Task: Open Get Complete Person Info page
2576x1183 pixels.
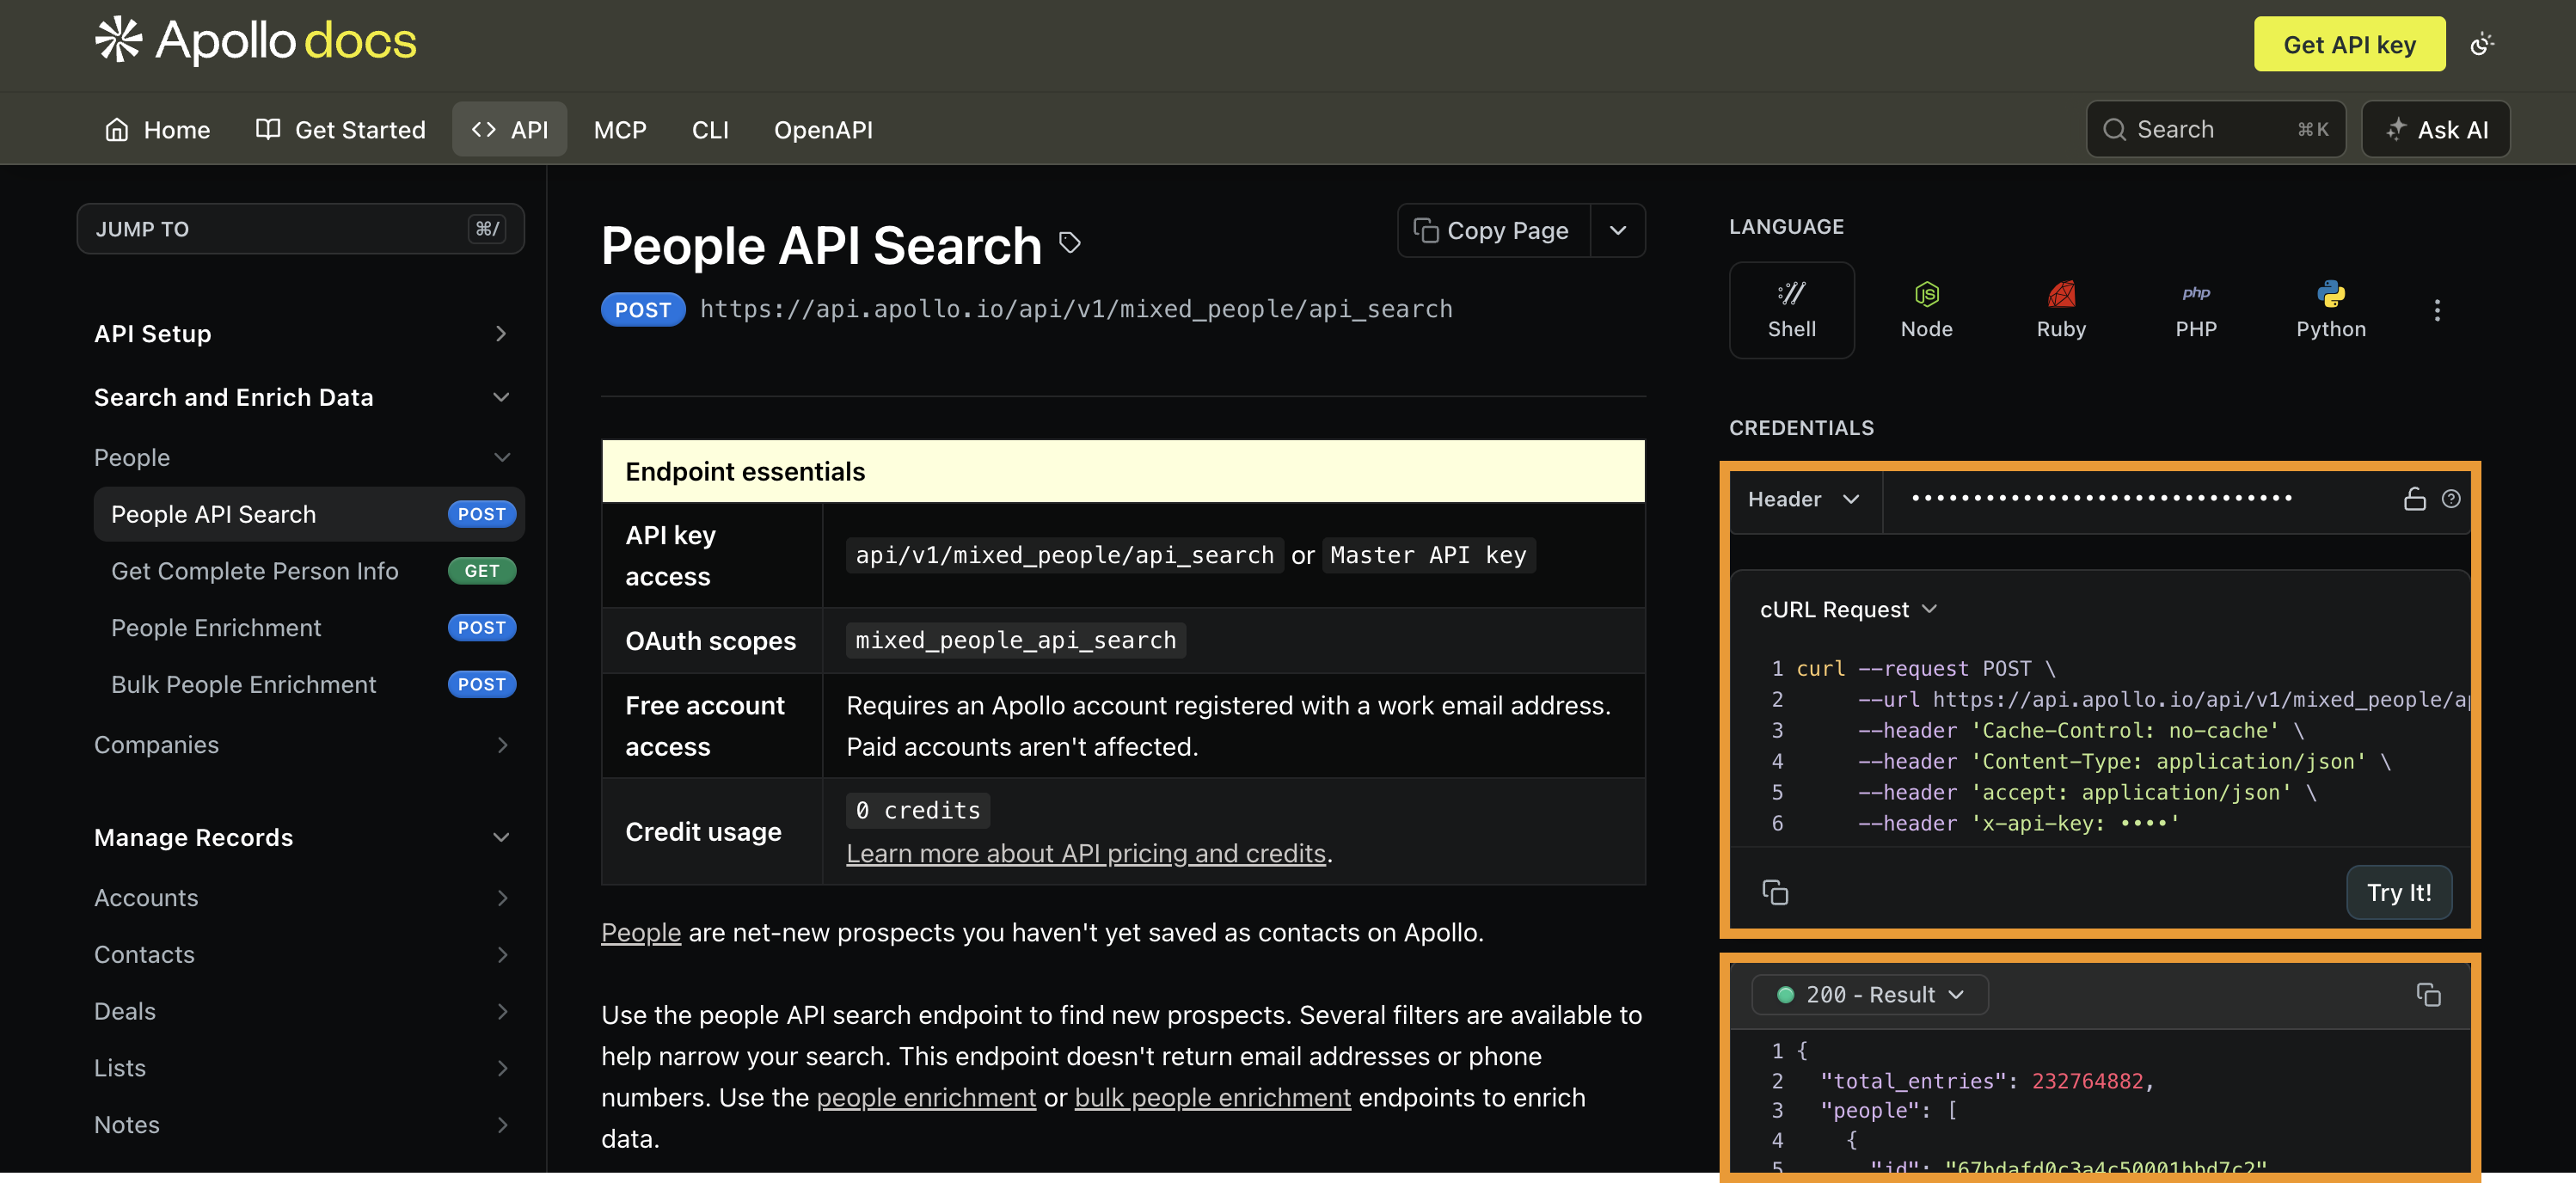Action: [x=309, y=571]
